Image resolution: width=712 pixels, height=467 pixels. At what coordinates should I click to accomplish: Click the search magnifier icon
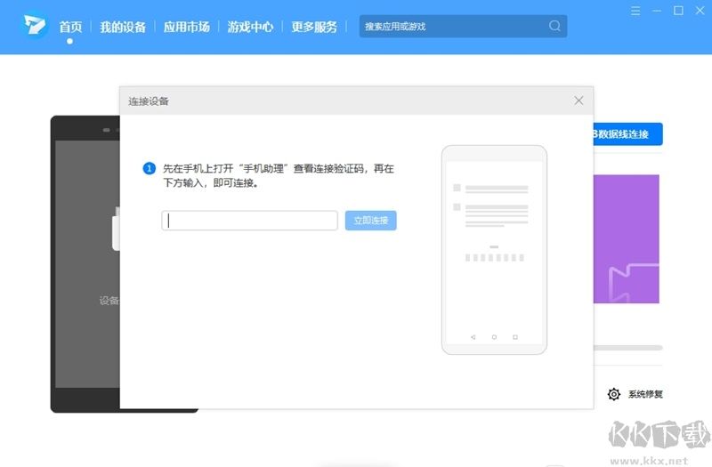554,26
